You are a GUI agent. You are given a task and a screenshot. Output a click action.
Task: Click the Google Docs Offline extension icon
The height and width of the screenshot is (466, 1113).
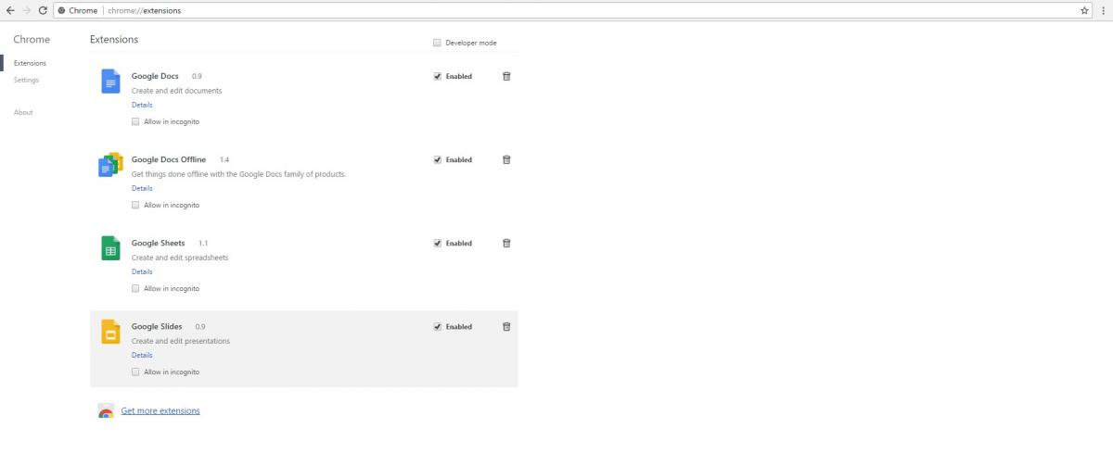coord(110,165)
